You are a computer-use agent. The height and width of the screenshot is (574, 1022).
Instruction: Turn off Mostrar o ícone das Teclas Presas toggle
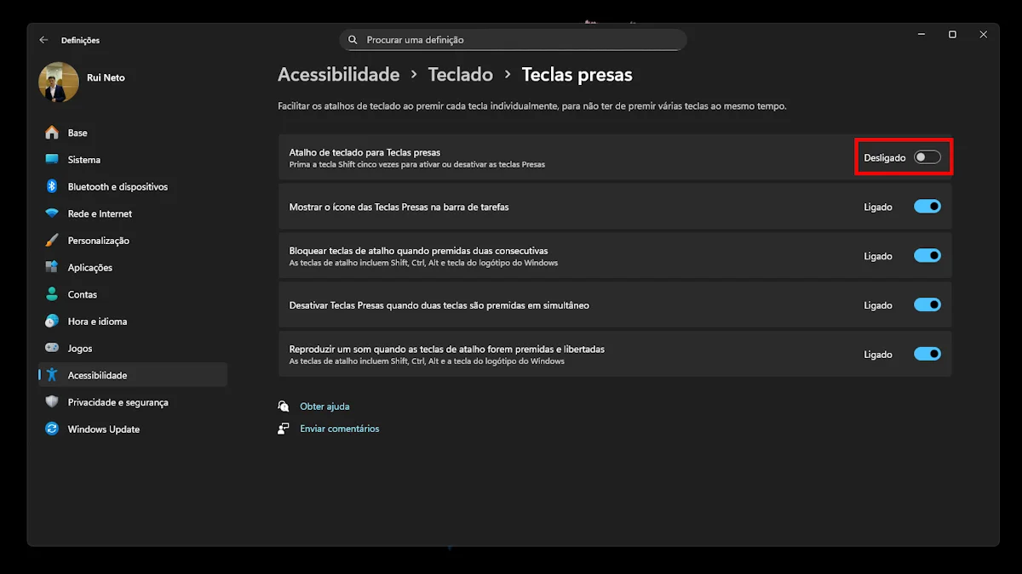(927, 207)
